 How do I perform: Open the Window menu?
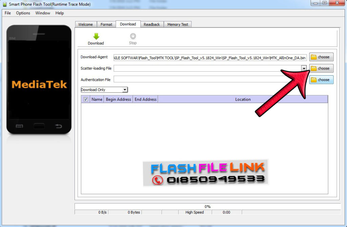43,13
